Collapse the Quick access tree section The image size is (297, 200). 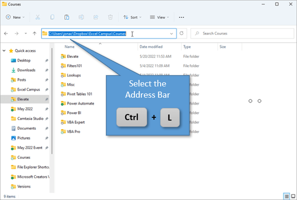[5, 50]
